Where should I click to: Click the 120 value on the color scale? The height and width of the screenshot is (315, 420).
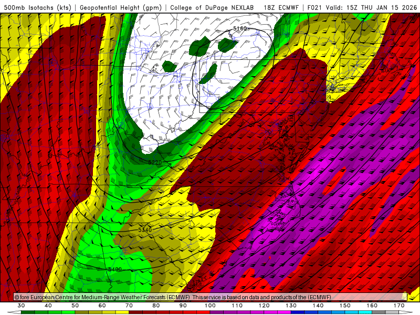pyautogui.click(x=264, y=306)
